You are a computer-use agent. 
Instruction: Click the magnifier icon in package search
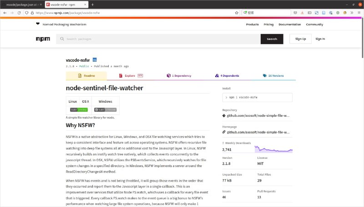pyautogui.click(x=62, y=39)
